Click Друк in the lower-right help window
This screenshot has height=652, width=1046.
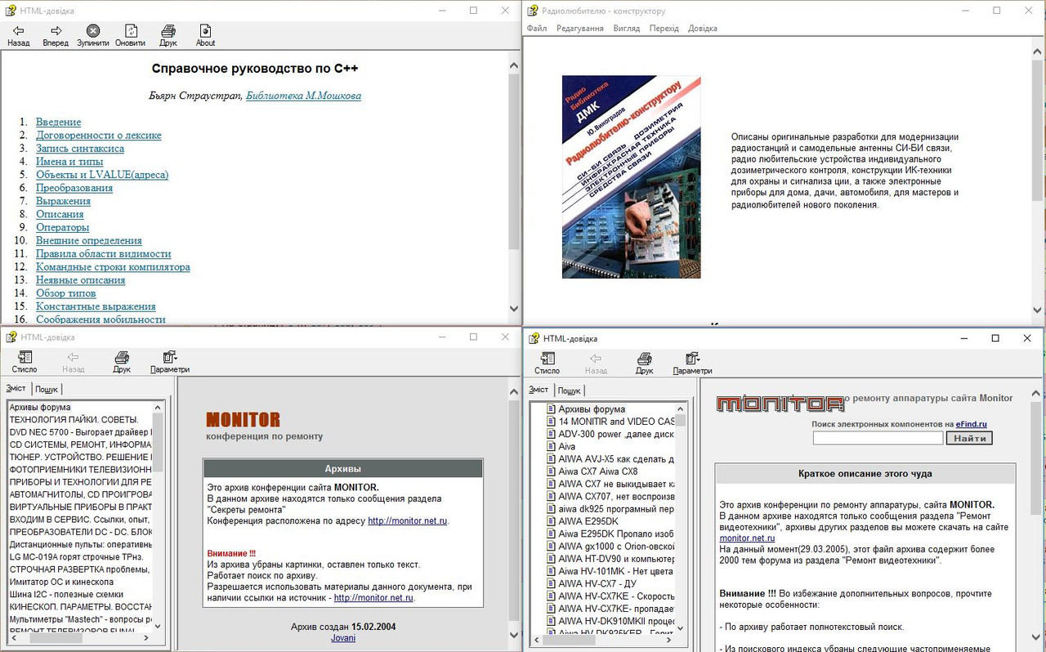645,364
